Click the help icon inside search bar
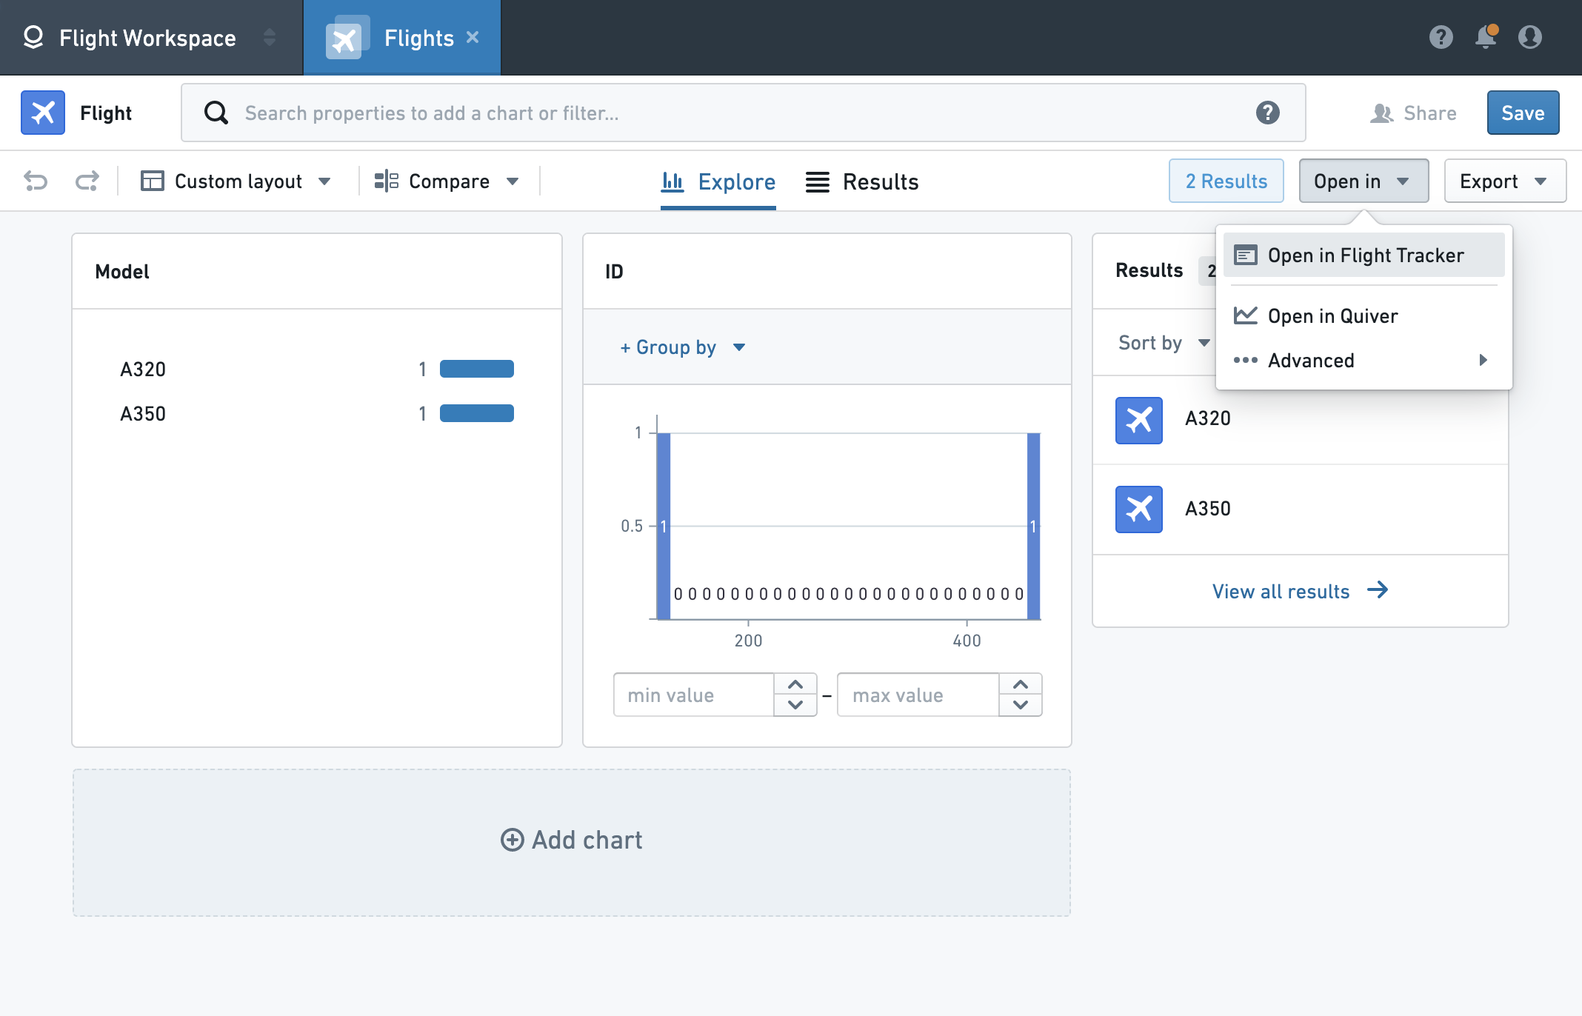 (1267, 113)
